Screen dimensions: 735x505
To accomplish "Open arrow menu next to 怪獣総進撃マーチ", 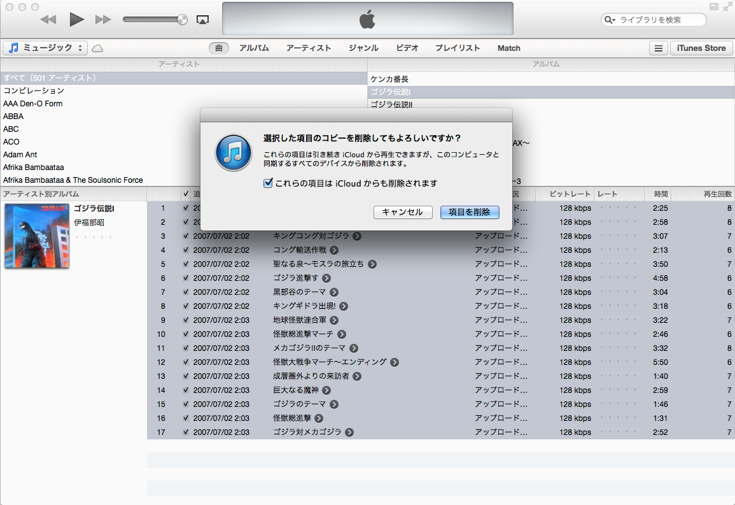I will pyautogui.click(x=342, y=335).
